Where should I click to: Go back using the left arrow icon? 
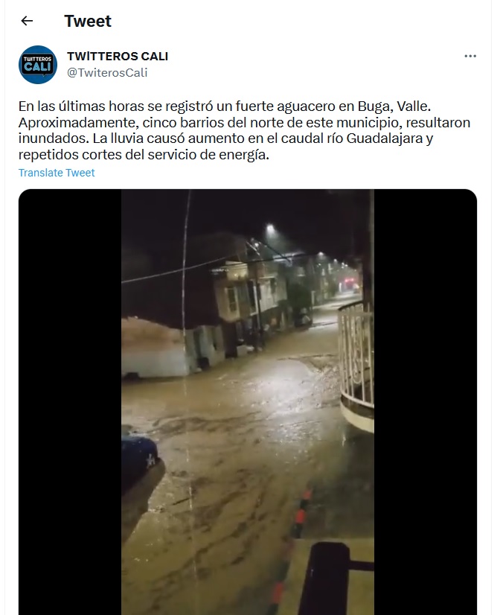point(27,21)
